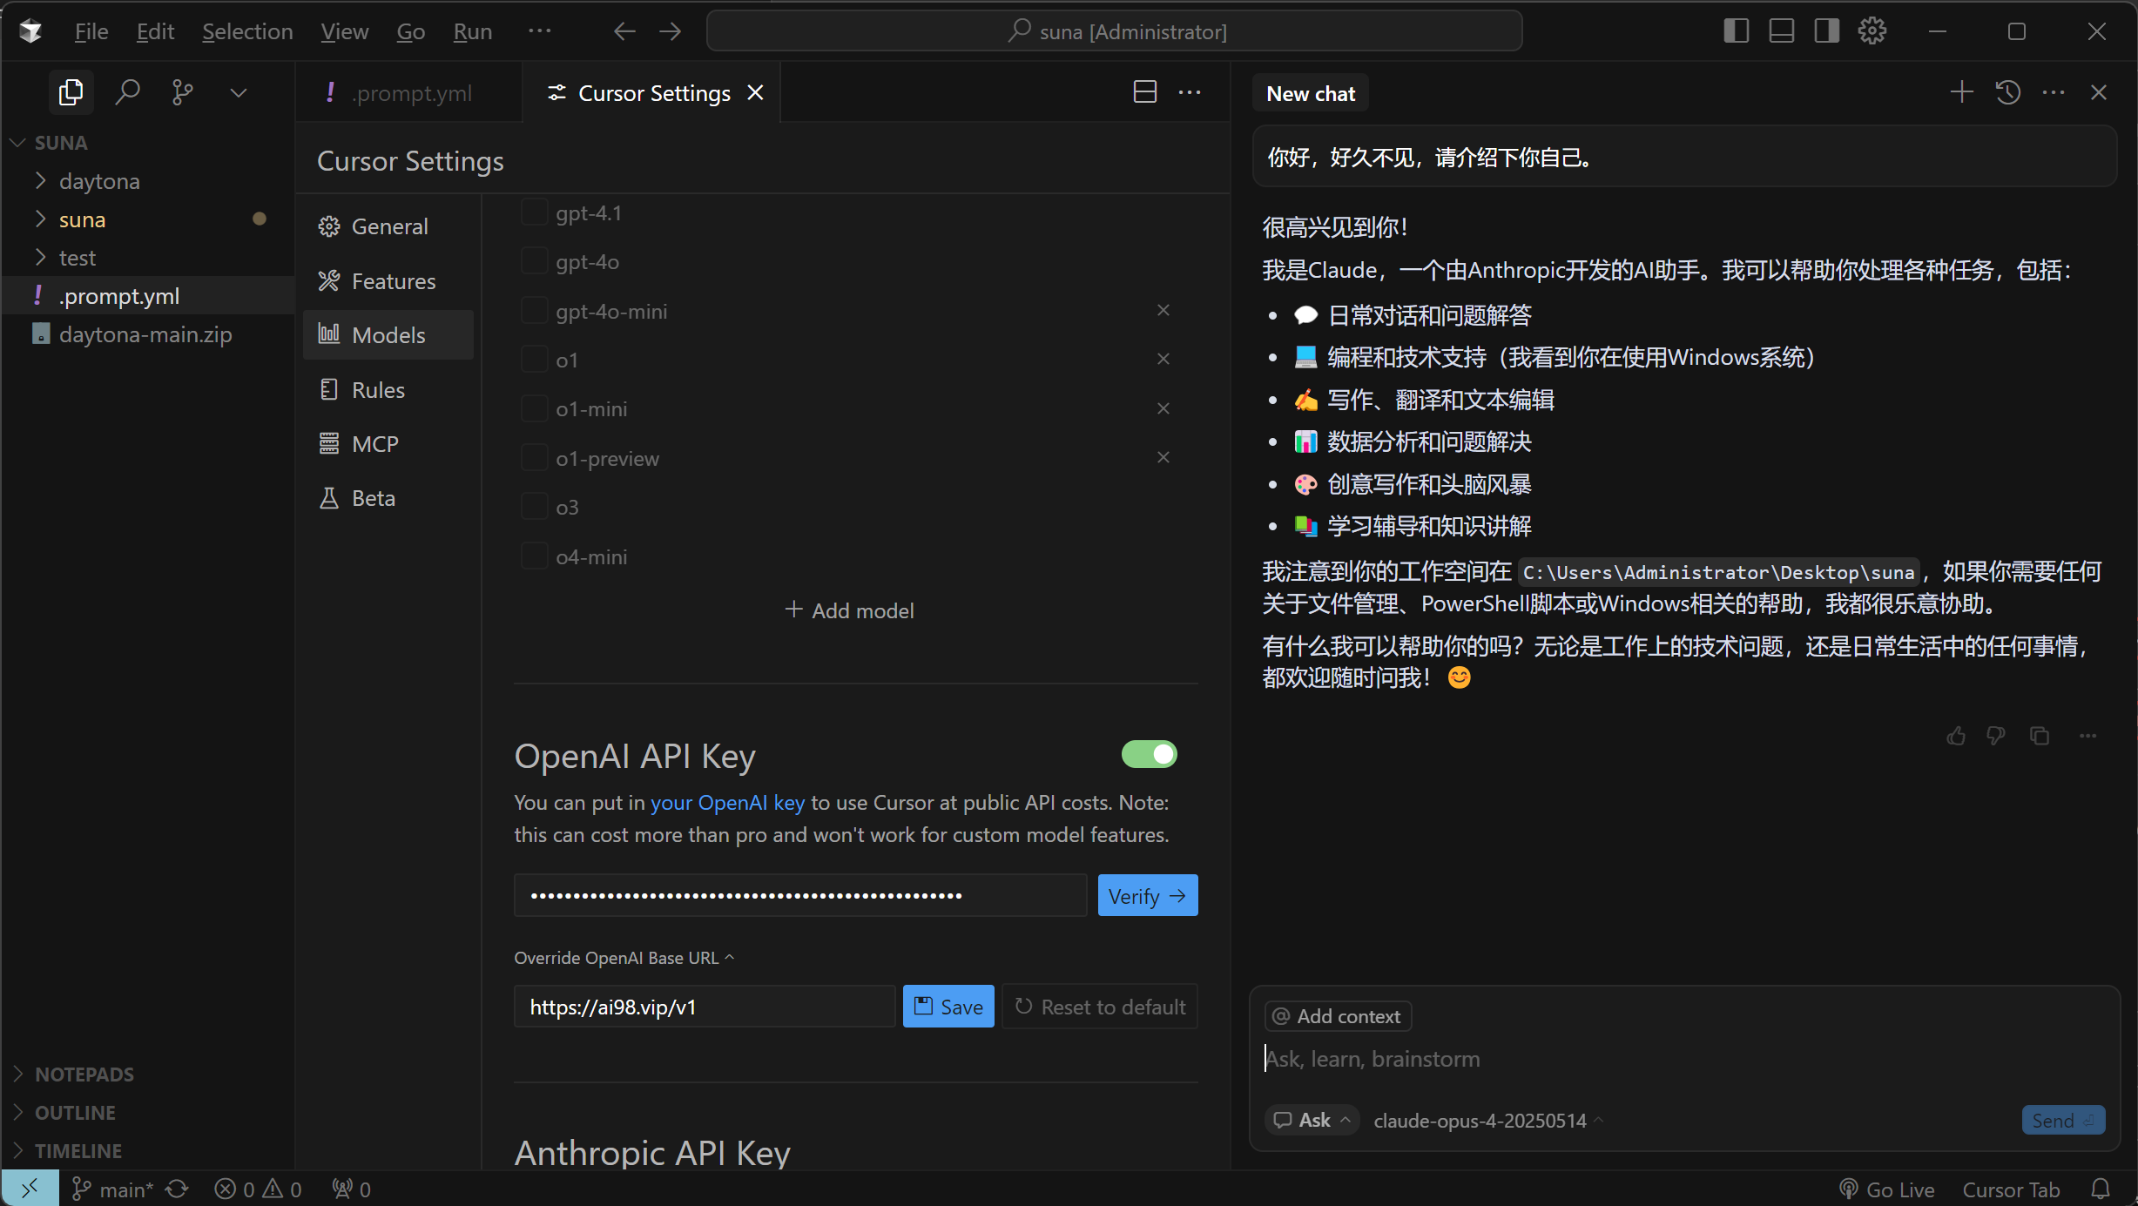This screenshot has width=2138, height=1206.
Task: Open the File menu
Action: 91,31
